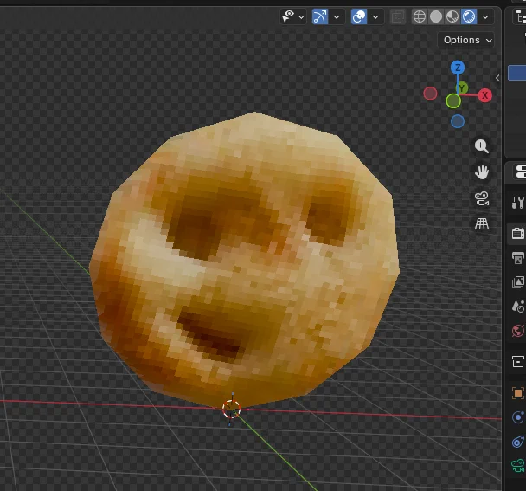Switch to Solid shading mode
The image size is (526, 491).
(x=436, y=16)
